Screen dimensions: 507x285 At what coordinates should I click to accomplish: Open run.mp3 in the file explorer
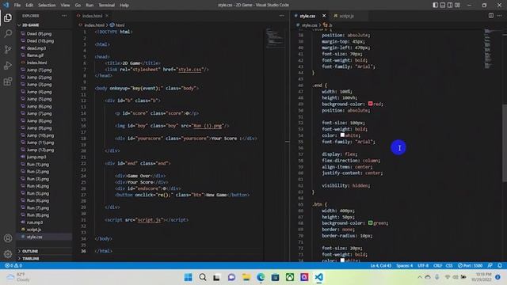35,222
